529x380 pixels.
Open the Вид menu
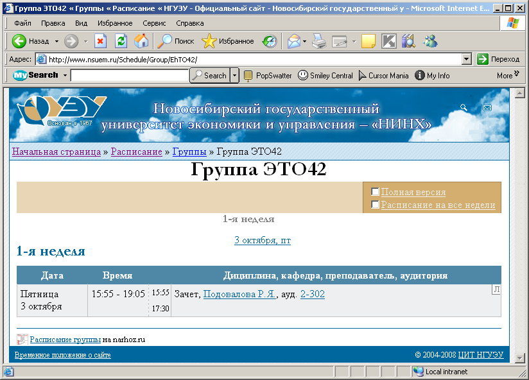point(81,23)
